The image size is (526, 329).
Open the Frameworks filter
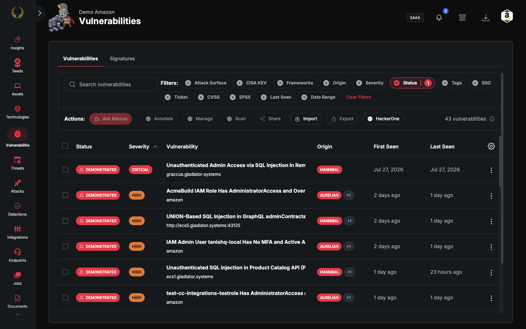coord(295,83)
